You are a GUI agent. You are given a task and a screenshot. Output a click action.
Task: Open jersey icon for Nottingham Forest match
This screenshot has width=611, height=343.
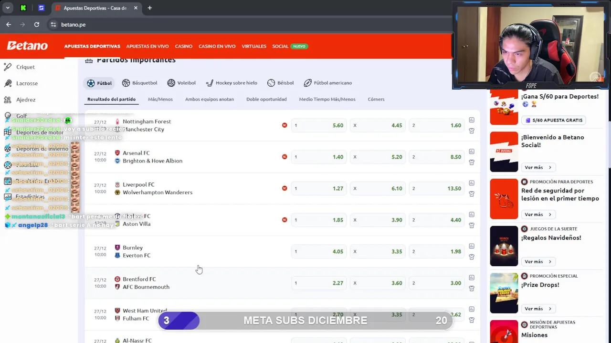click(x=472, y=131)
